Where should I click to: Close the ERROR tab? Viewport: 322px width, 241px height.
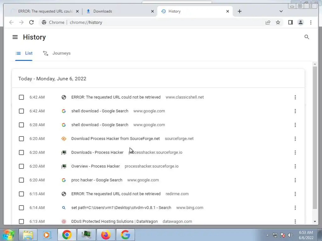click(x=77, y=11)
